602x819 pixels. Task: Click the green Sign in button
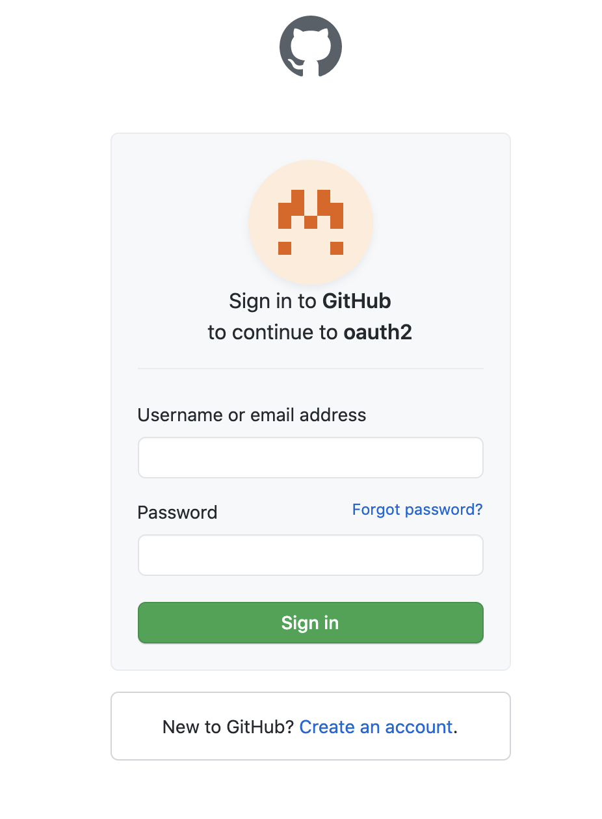click(311, 623)
